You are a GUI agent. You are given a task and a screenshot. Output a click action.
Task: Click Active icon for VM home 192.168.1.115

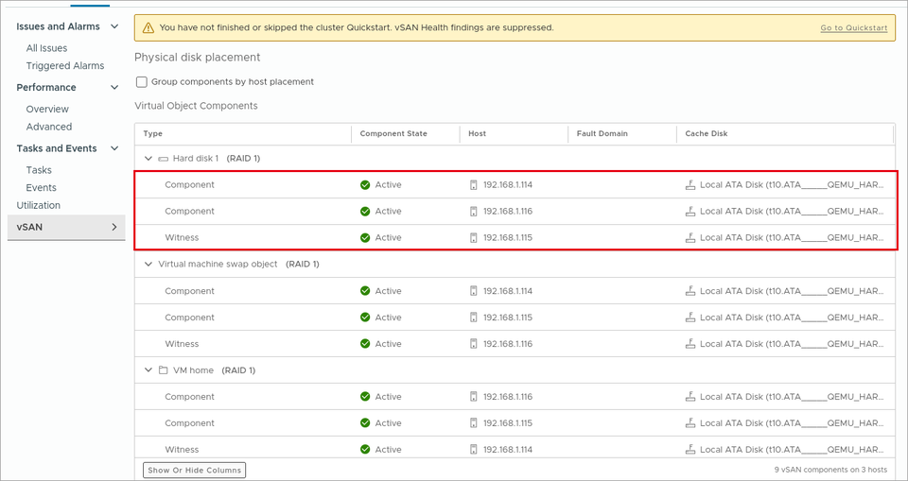[365, 423]
